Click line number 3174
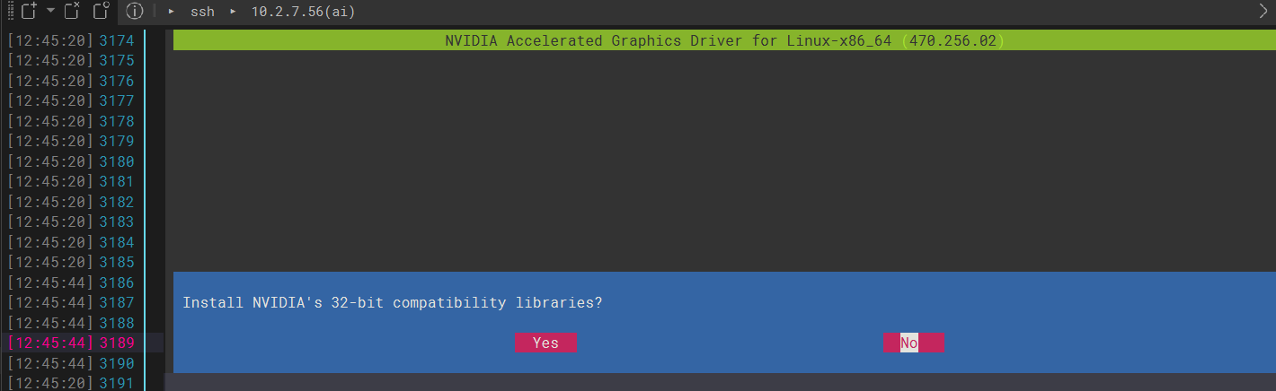The width and height of the screenshot is (1276, 391). point(116,40)
